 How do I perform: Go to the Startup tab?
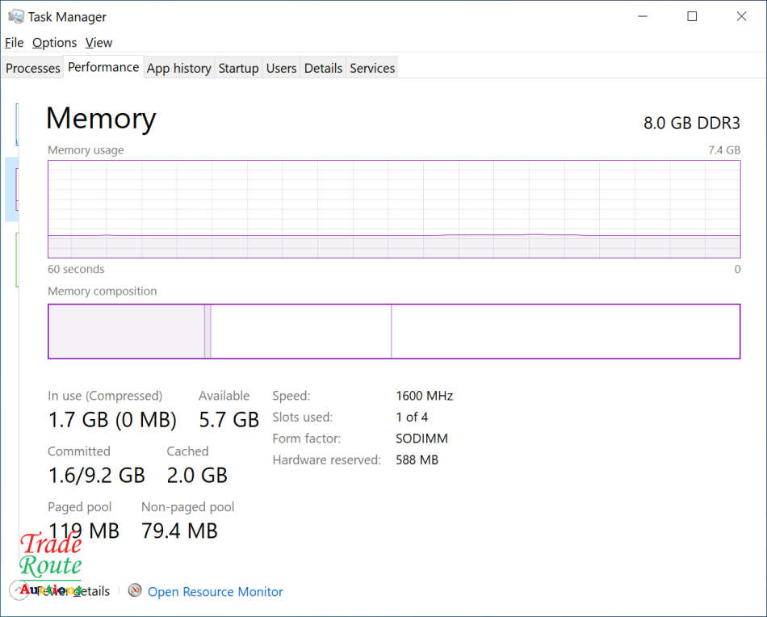[238, 69]
